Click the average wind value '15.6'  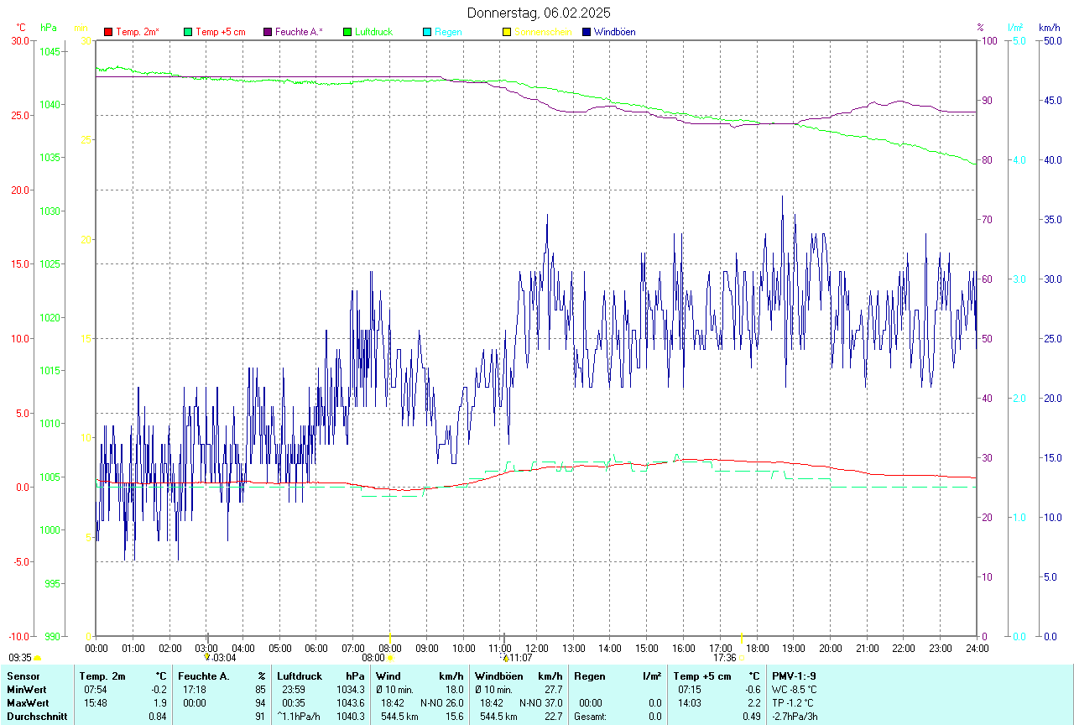[454, 717]
